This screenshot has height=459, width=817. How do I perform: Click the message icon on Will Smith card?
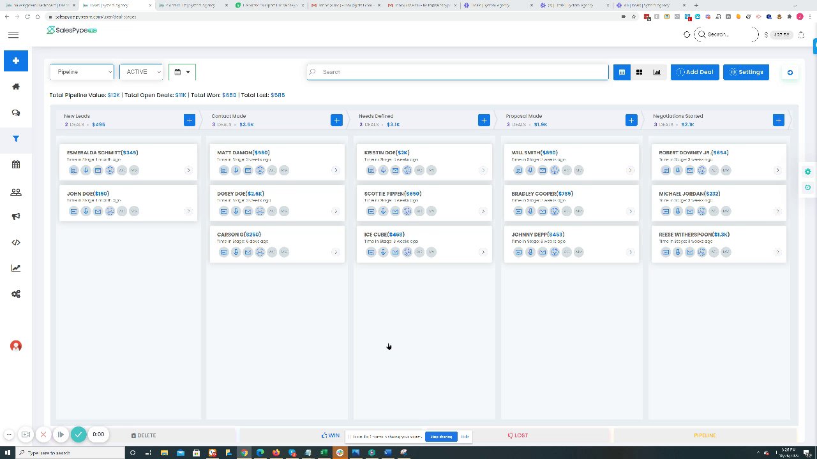(518, 170)
